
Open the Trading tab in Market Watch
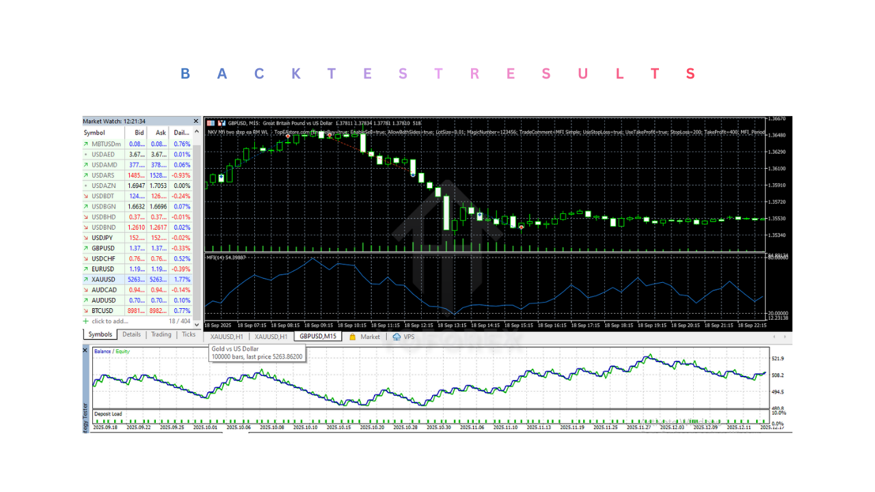(x=161, y=335)
